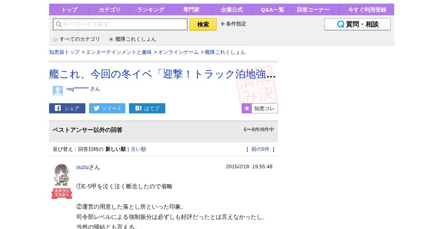Open the question title 艦これ、今回の冬イベ
The image size is (436, 229).
point(162,74)
